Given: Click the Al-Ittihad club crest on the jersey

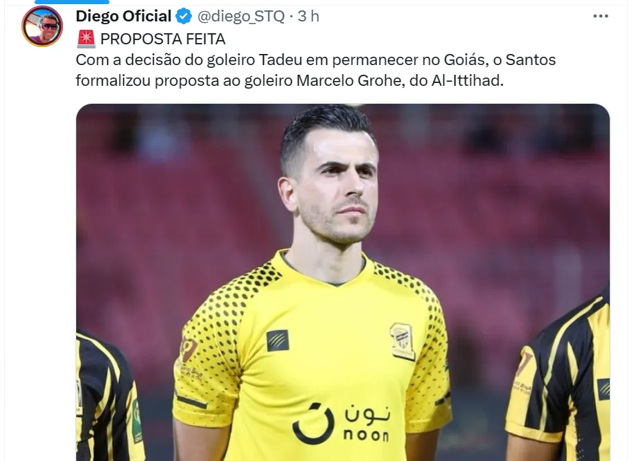Looking at the screenshot, I should (402, 341).
